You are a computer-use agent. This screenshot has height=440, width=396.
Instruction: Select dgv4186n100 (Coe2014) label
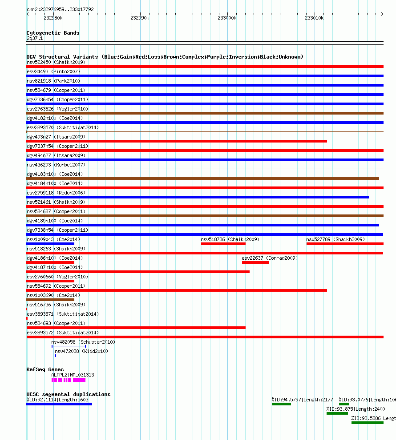55,258
